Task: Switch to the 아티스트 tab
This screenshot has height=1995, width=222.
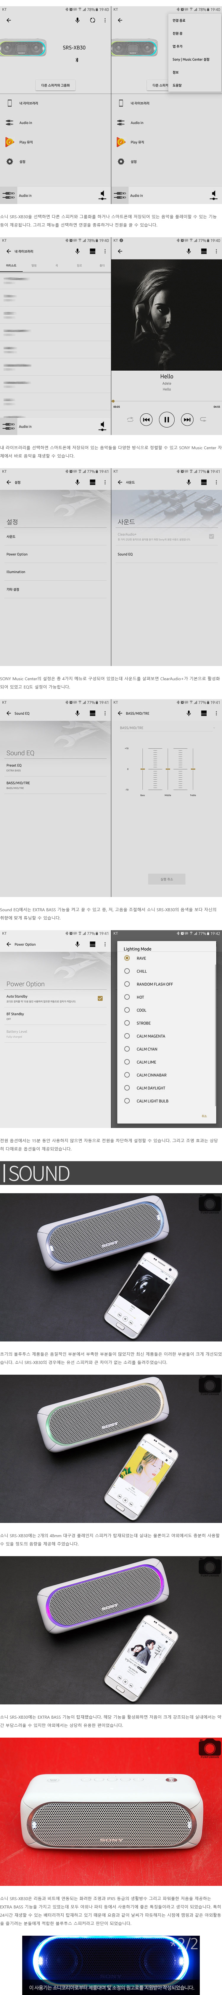Action: pyautogui.click(x=11, y=266)
